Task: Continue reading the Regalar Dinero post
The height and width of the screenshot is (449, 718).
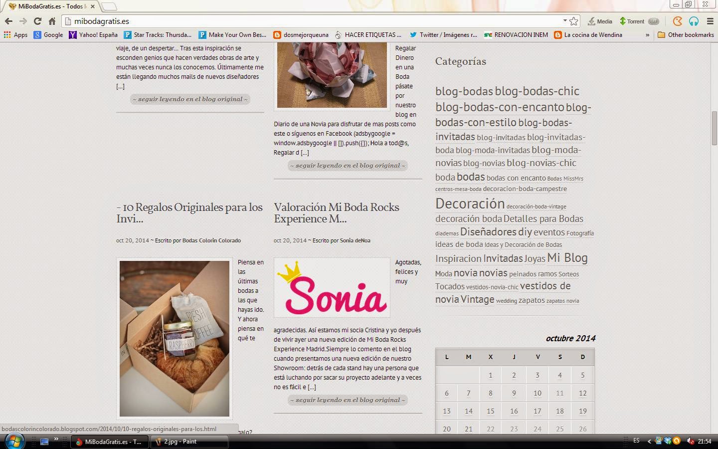Action: 348,166
